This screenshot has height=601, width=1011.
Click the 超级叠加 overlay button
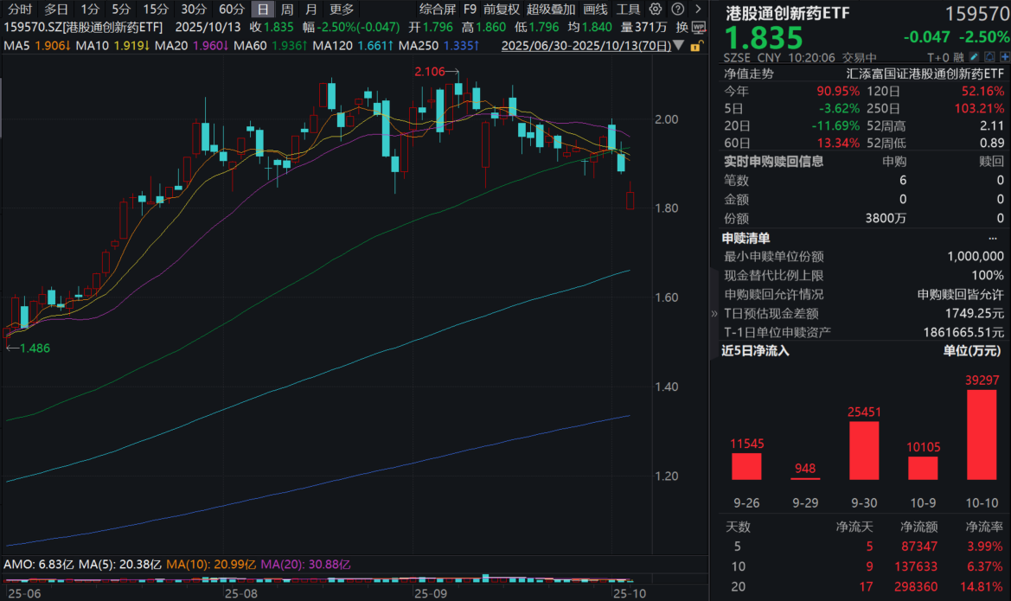click(551, 10)
